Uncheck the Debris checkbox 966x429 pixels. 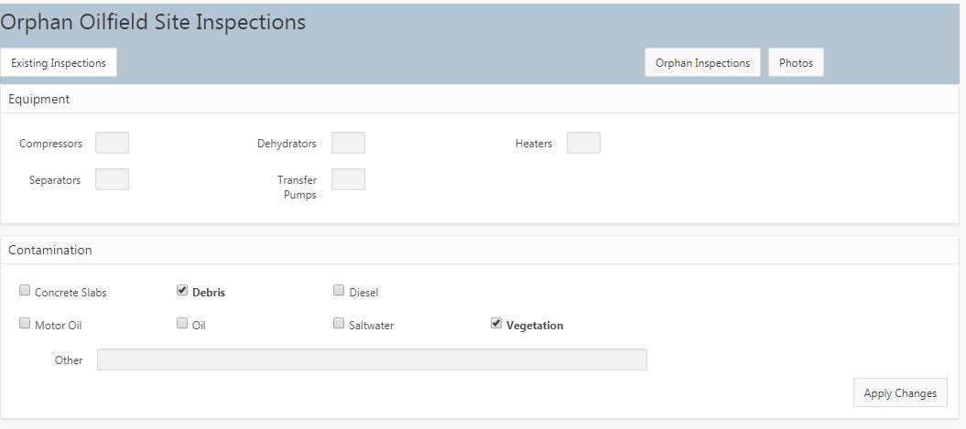click(182, 291)
